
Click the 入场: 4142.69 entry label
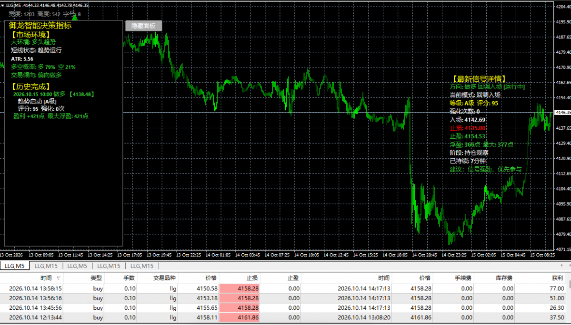467,120
